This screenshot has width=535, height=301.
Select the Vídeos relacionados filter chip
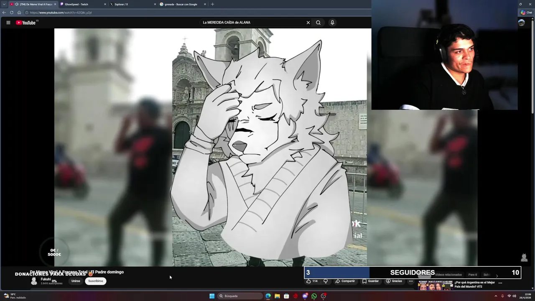[x=448, y=275]
